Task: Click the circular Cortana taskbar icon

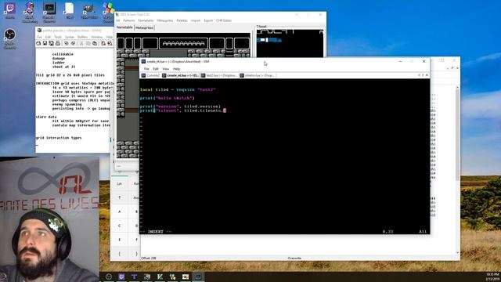Action: coord(109,277)
